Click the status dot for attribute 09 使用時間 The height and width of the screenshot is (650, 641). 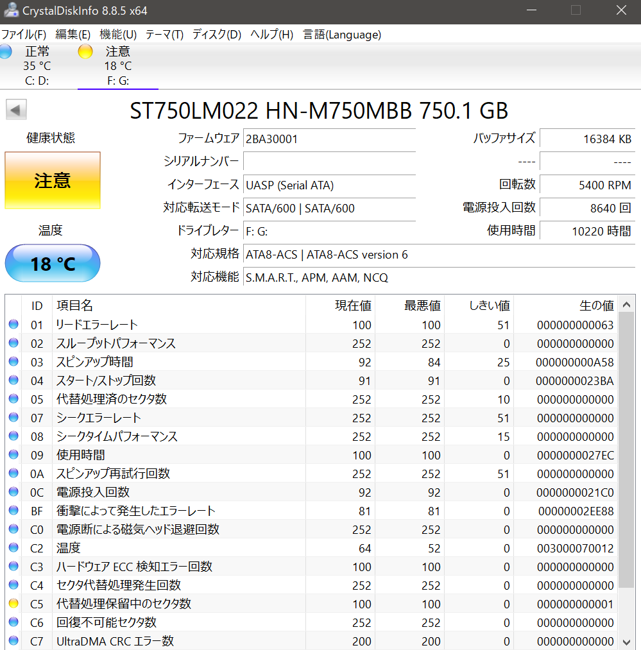[x=13, y=454]
